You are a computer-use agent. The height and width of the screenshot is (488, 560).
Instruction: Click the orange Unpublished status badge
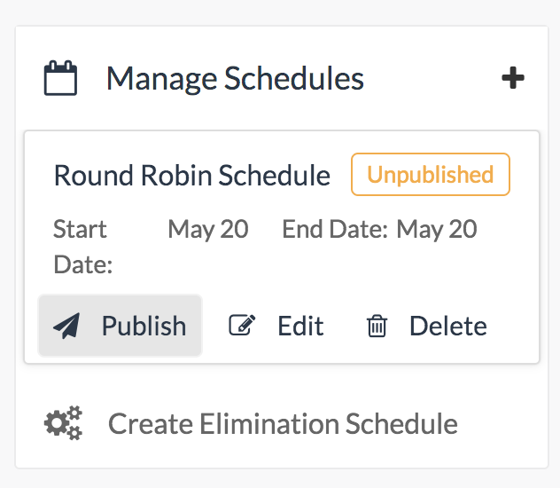coord(431,174)
